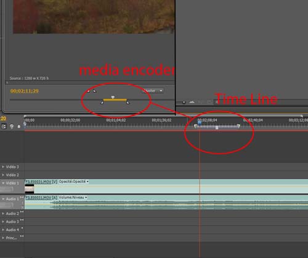
Task: Expand the Princ... master track
Action: pyautogui.click(x=3, y=238)
